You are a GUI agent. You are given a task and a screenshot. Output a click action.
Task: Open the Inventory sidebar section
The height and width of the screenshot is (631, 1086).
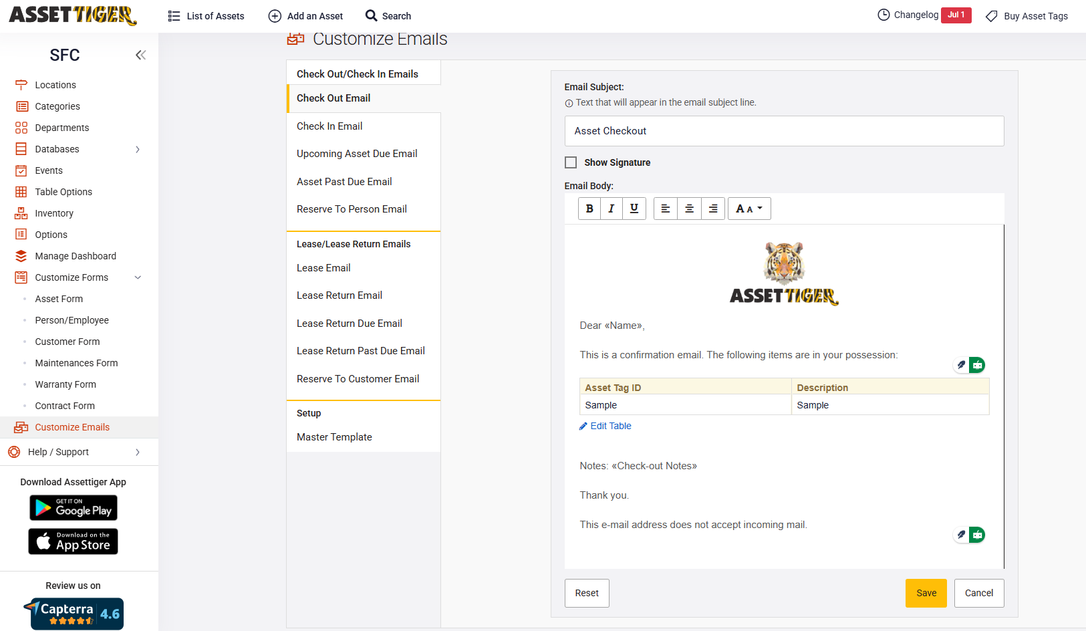tap(53, 213)
